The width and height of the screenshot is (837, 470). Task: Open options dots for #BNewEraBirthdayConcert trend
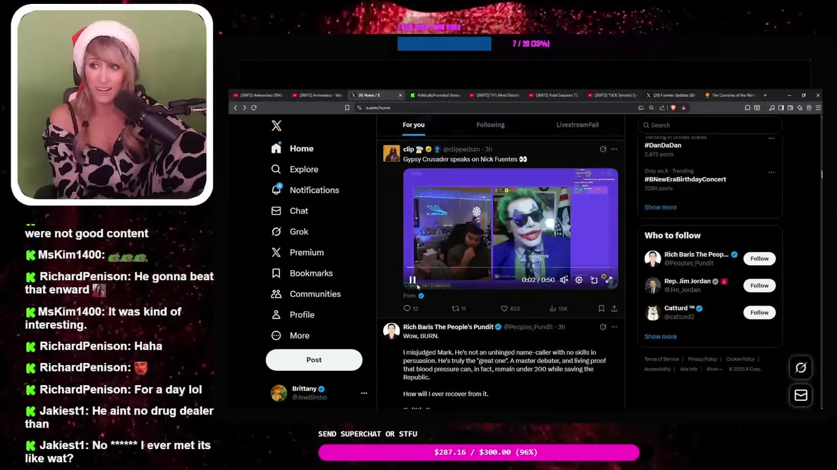coord(771,172)
